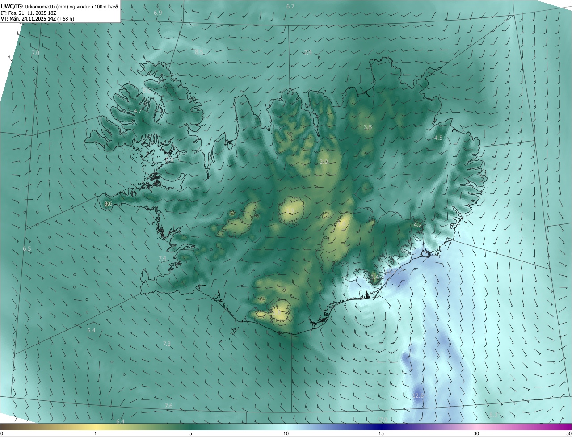Screen dimensions: 572x437
Task: Click the '5' tick label on the colour scale
Action: pos(191,434)
